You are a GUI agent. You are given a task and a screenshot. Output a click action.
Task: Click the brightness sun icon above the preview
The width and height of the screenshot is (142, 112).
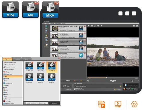click(x=95, y=26)
